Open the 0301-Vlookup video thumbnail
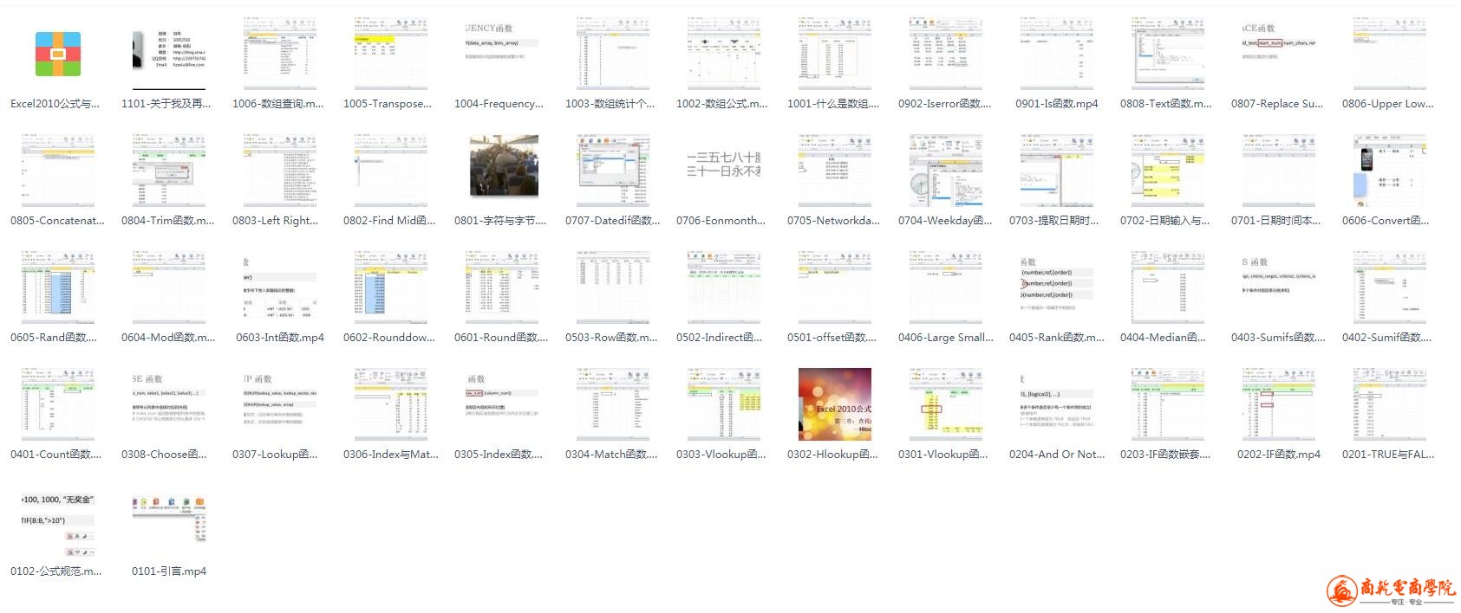Viewport: 1461px width, 613px height. 946,403
